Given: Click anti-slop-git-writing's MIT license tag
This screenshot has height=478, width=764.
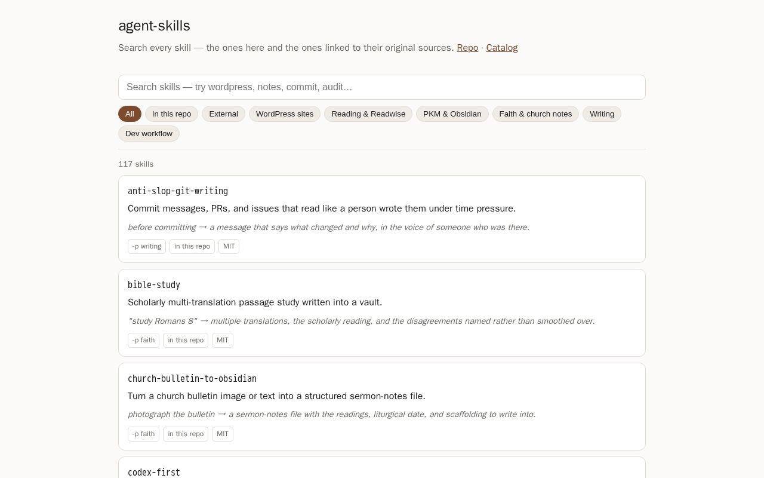Looking at the screenshot, I should pyautogui.click(x=229, y=246).
